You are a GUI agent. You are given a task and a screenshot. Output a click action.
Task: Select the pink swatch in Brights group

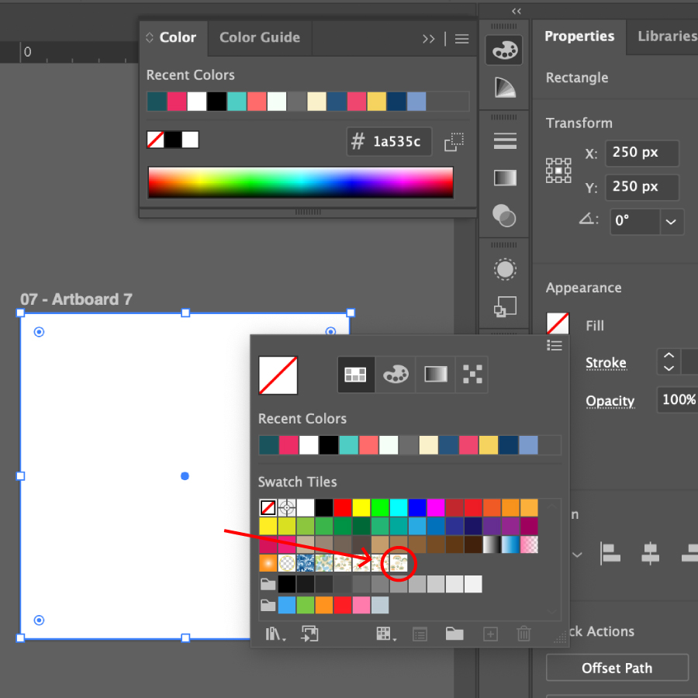coord(361,605)
